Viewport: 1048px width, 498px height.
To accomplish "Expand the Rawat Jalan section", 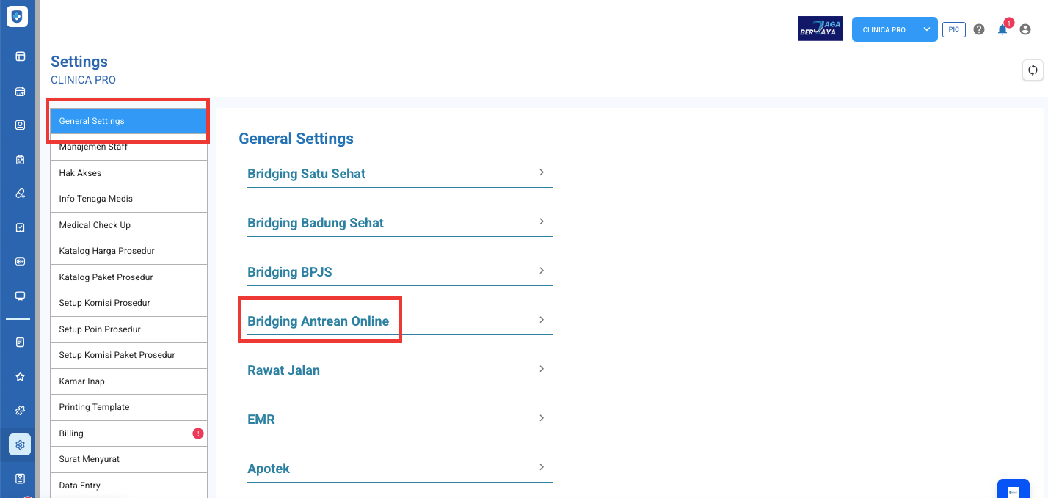I will tap(399, 370).
